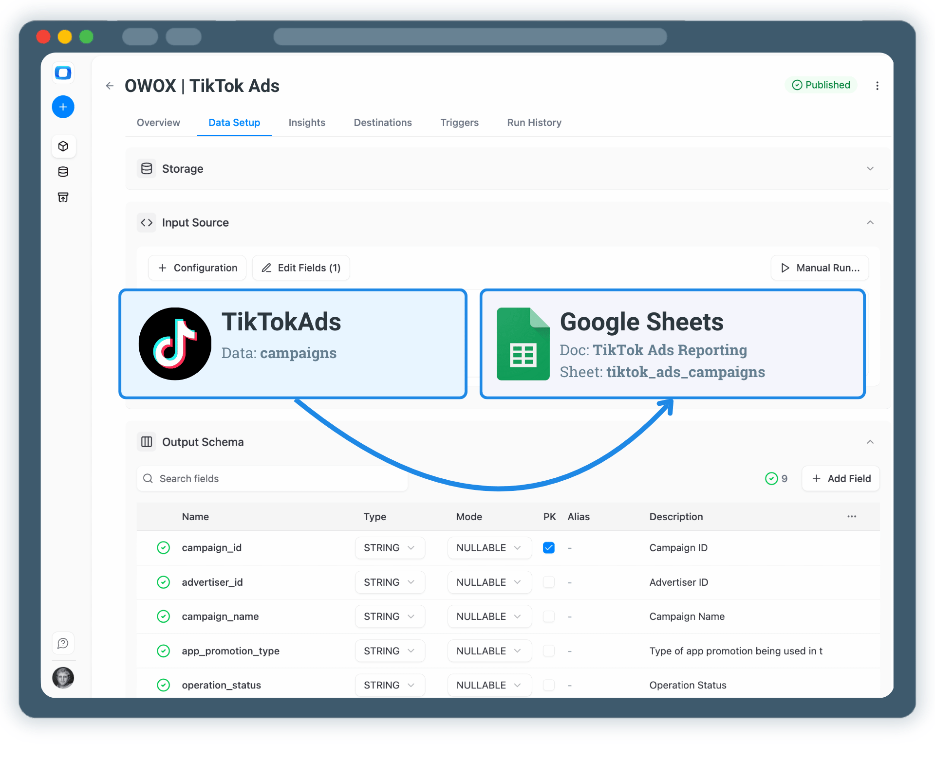Viewport: 935px width, 760px height.
Task: Click the back arrow next to OWOX title
Action: click(109, 86)
